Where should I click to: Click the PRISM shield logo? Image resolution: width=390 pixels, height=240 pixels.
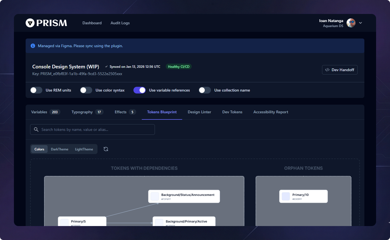30,23
